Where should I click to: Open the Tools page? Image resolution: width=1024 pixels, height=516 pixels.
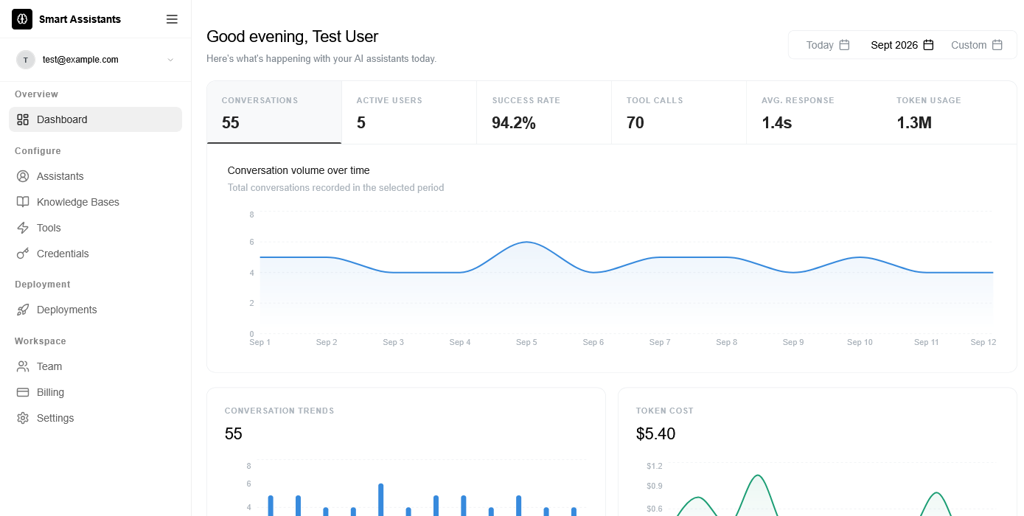(96, 228)
